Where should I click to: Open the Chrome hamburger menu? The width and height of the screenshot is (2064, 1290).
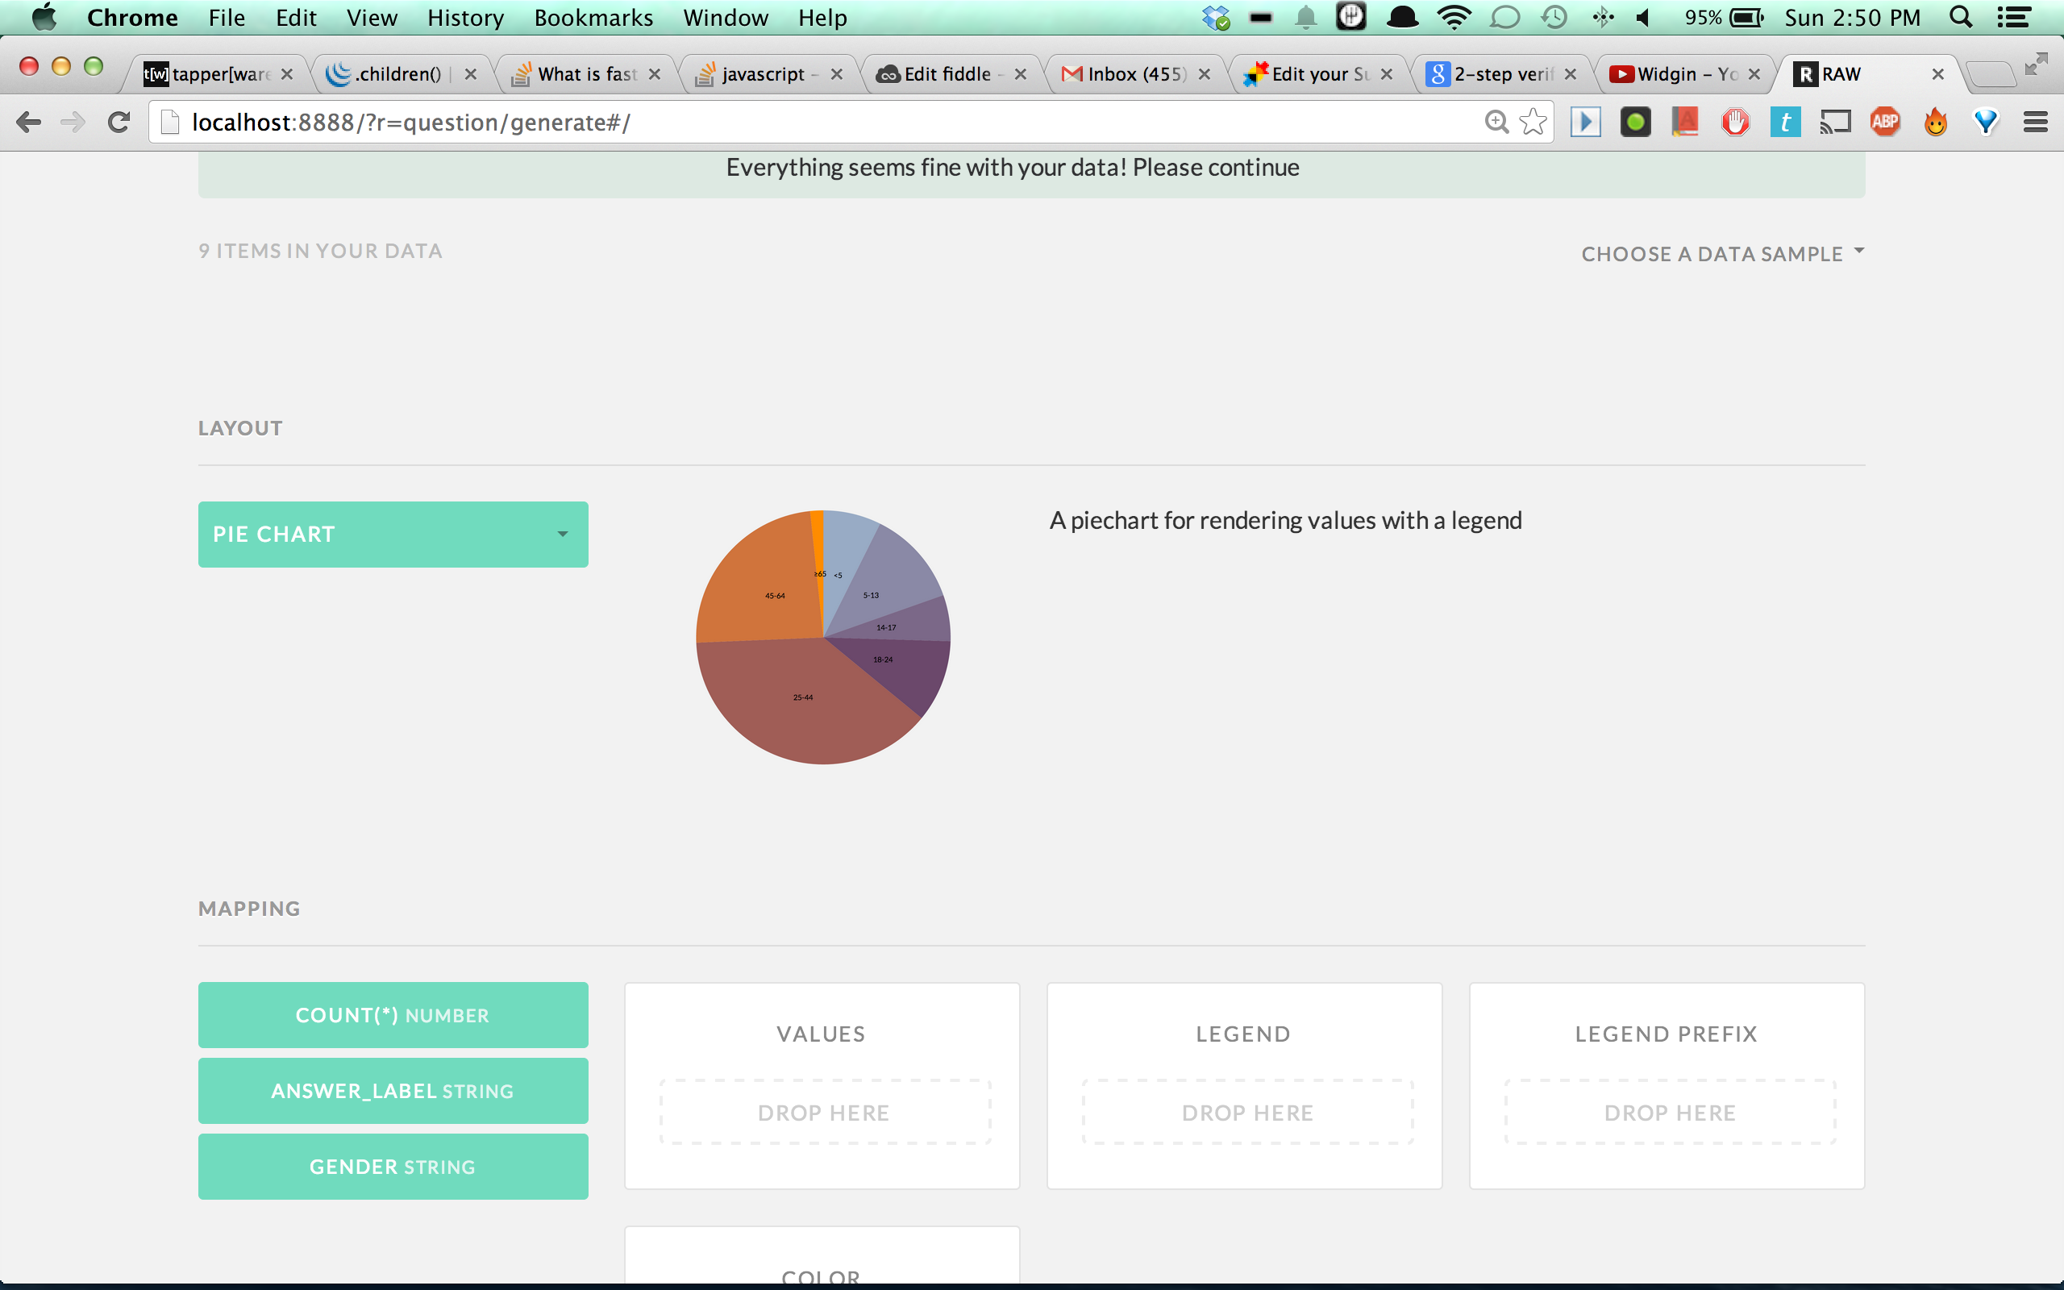[2035, 122]
